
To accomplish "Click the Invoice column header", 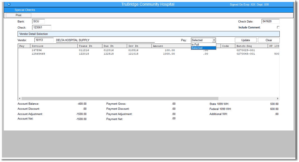I will 54,46.
